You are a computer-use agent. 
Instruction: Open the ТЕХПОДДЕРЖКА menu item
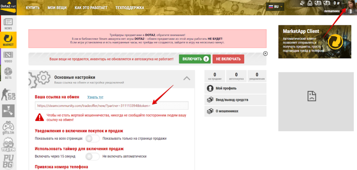click(x=130, y=8)
